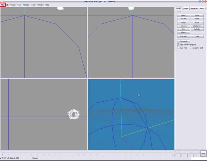Uncheck Redraw All Viewports
Screen dimensions: 207x161
coord(178,44)
